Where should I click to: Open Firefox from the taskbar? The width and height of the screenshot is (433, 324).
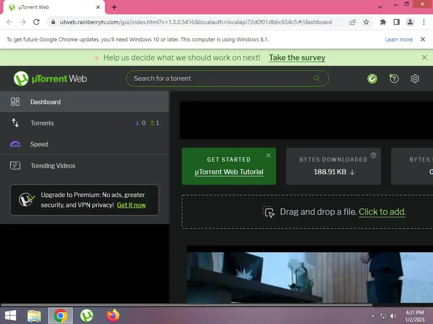tap(112, 316)
